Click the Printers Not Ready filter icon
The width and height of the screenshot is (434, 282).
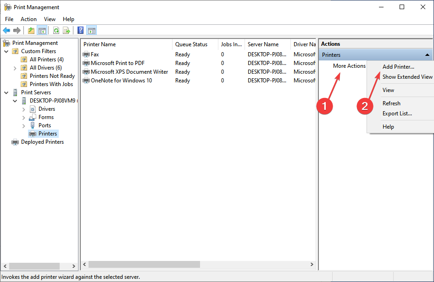coord(24,76)
